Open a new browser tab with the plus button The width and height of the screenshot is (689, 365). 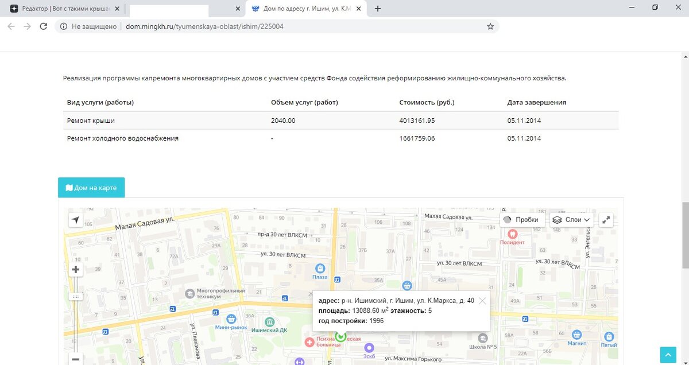coord(378,9)
